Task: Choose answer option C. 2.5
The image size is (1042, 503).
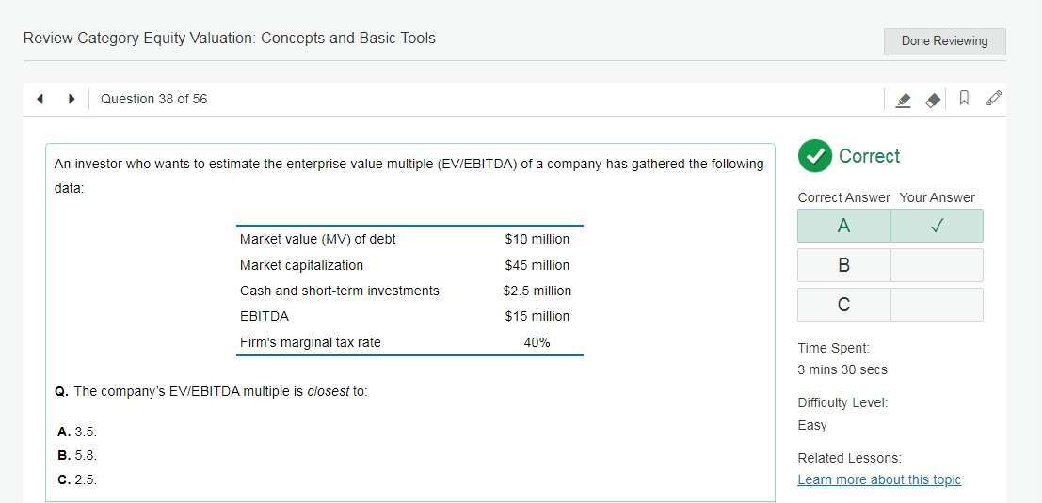Action: 77,479
